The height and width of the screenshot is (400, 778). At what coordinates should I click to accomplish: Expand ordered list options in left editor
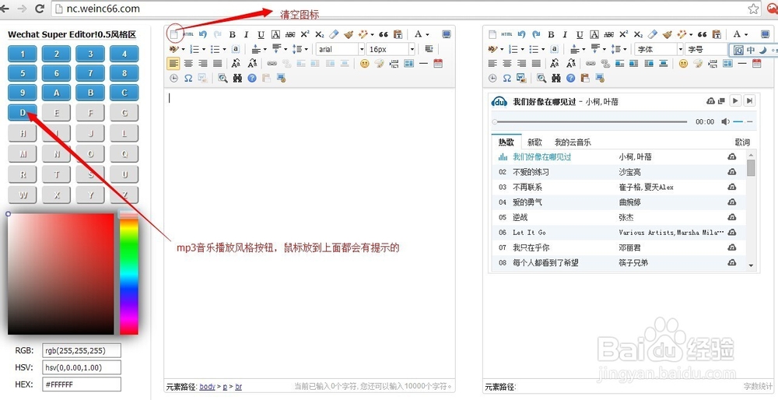click(204, 49)
